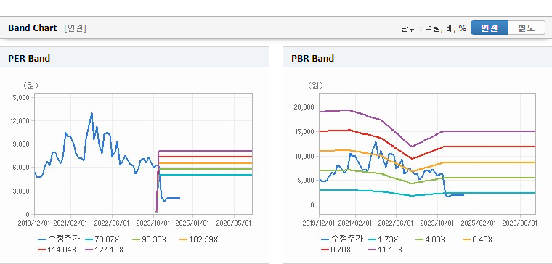Screen dimensions: 552x264
Task: Click the PBR Band panel title
Action: [x=312, y=58]
